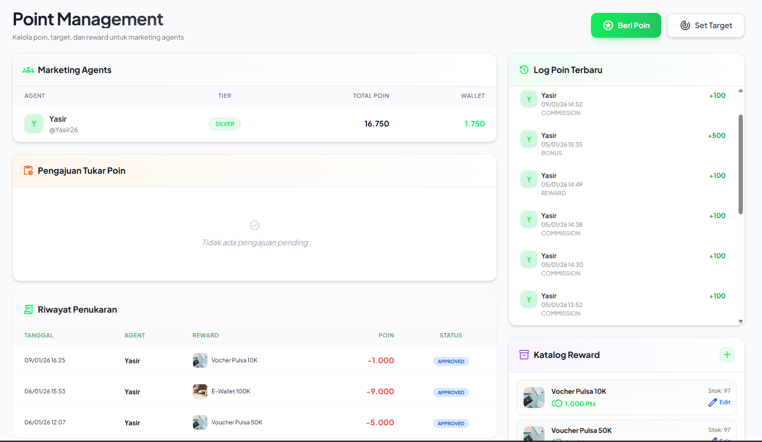Click the Vocher Pulsa 10K catalog image
Screen dimensions: 762x442
click(x=534, y=397)
